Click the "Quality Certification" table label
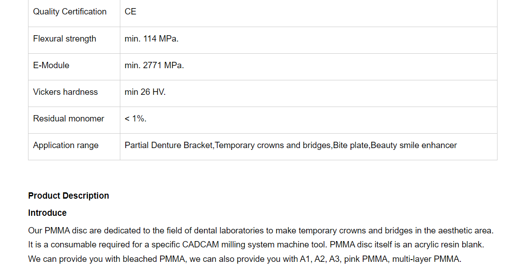The width and height of the screenshot is (526, 279). pos(70,12)
